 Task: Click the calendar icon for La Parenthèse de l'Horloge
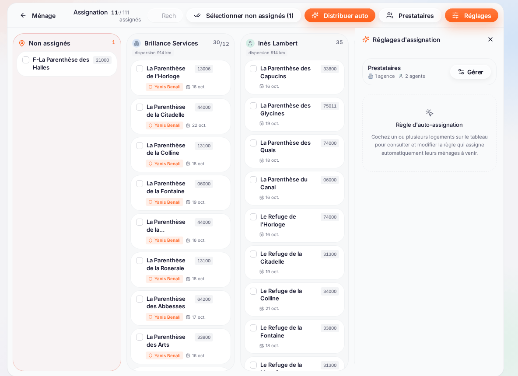(x=188, y=87)
